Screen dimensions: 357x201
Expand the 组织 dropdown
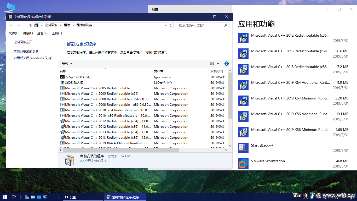point(67,64)
